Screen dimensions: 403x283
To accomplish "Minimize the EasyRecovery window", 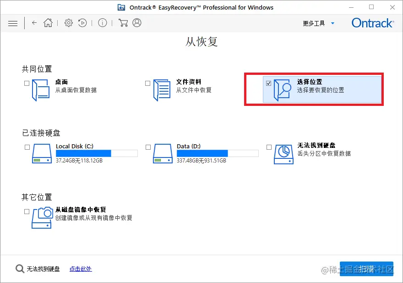I will (351, 7).
